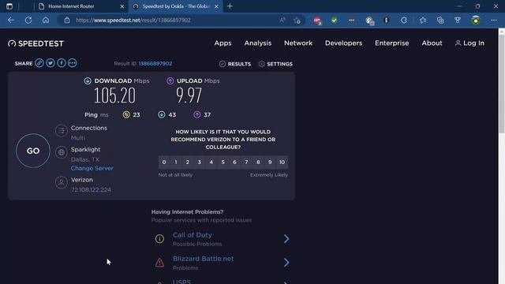Open tab actions menu icon
Screen dimensions: 505x284
9,6
